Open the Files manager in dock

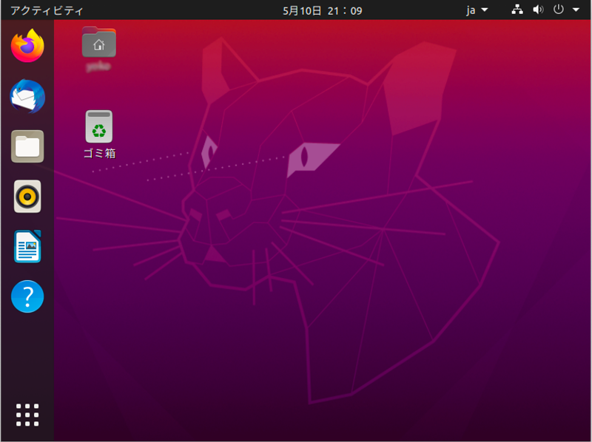27,146
